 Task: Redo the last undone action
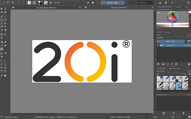click(x=23, y=3)
